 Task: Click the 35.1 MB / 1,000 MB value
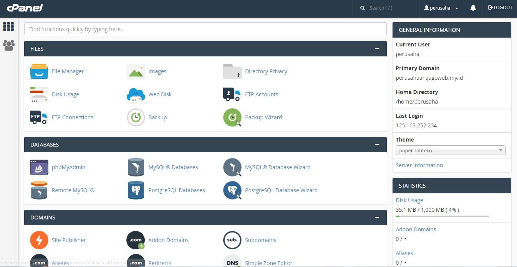[x=428, y=210]
